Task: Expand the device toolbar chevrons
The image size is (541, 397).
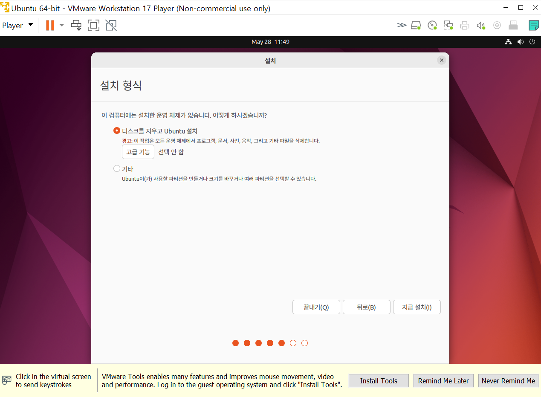Action: point(402,25)
